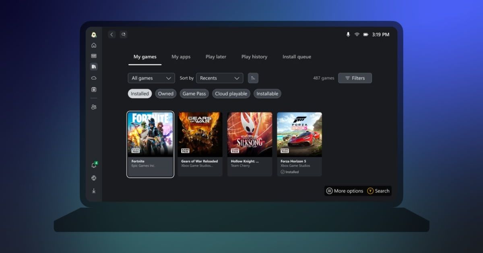Open Game Pass from the sidebar

(x=94, y=56)
